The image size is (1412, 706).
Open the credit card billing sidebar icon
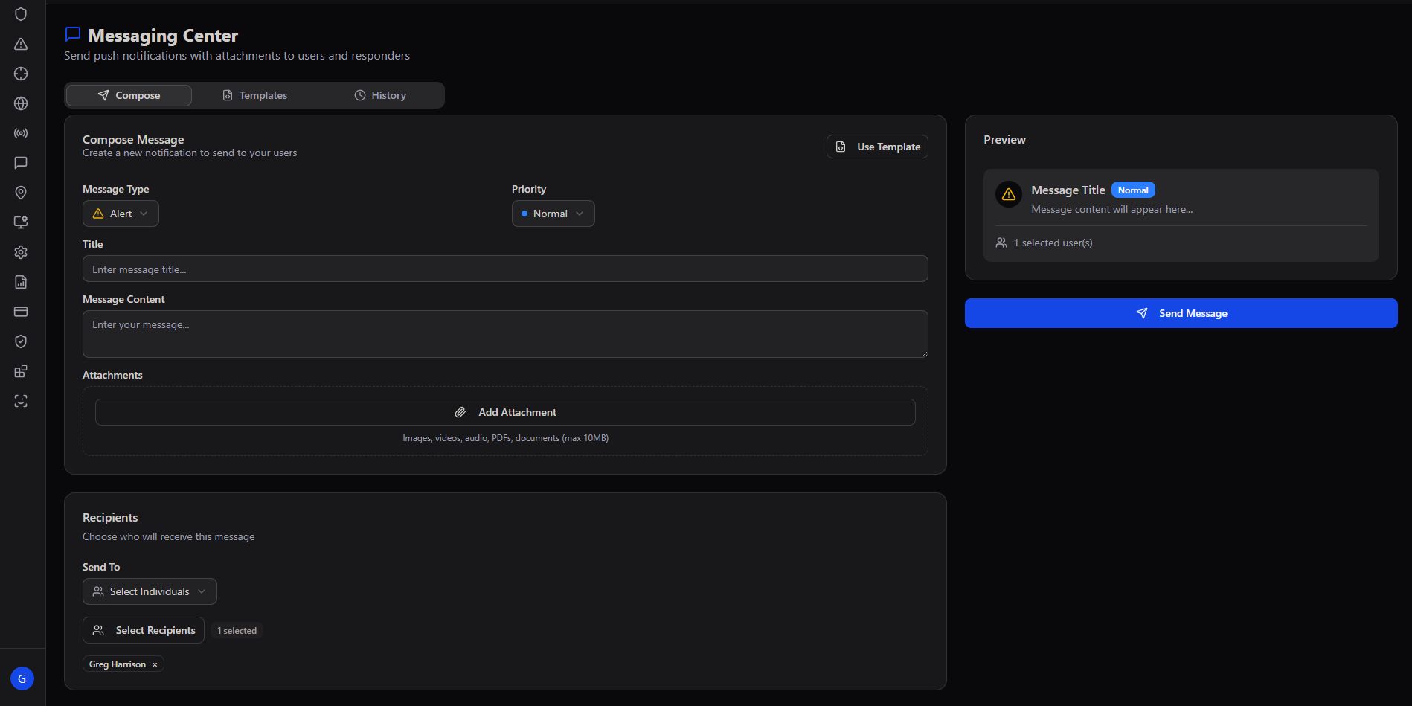pyautogui.click(x=21, y=312)
